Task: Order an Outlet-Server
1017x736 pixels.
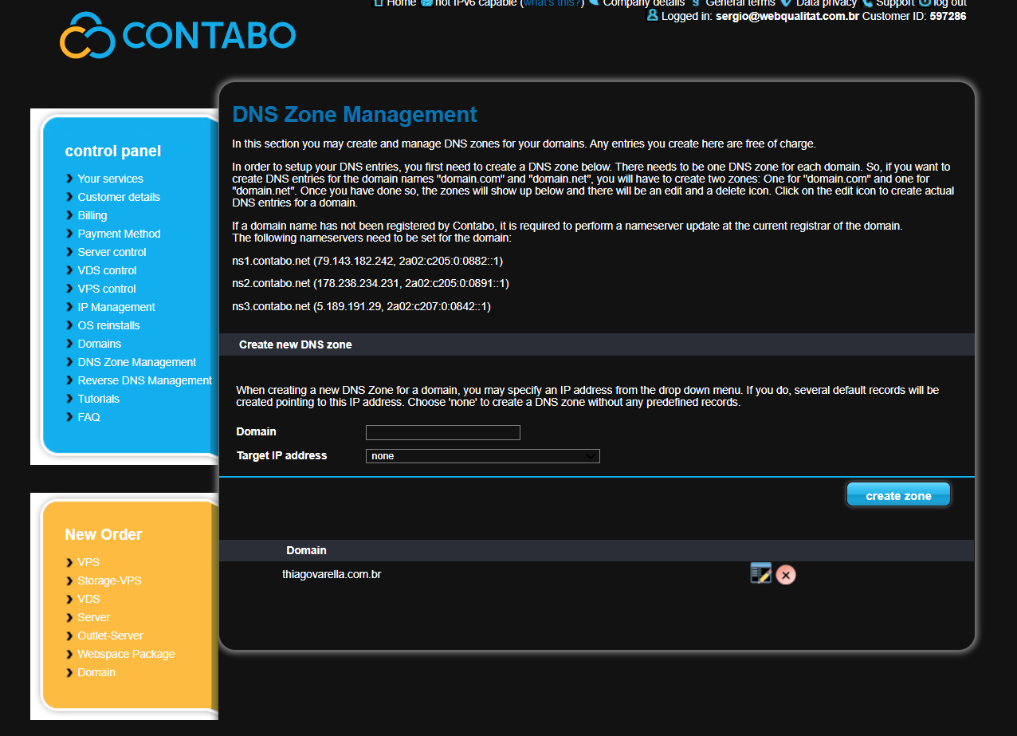Action: coord(110,636)
